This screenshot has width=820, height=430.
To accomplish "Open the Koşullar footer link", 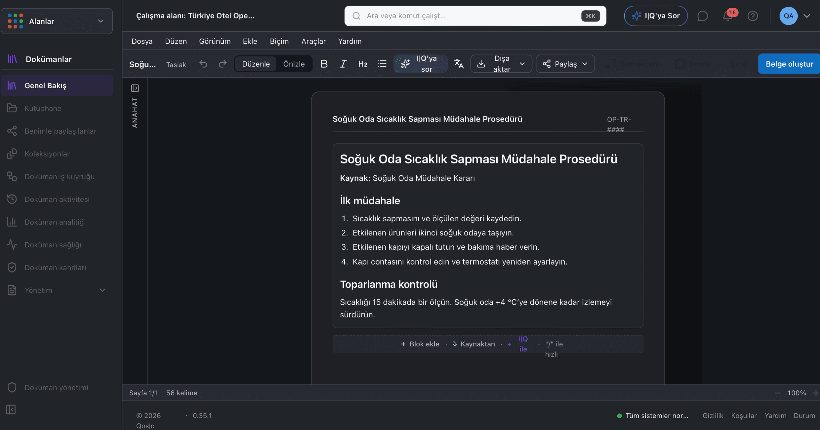I will (x=744, y=416).
